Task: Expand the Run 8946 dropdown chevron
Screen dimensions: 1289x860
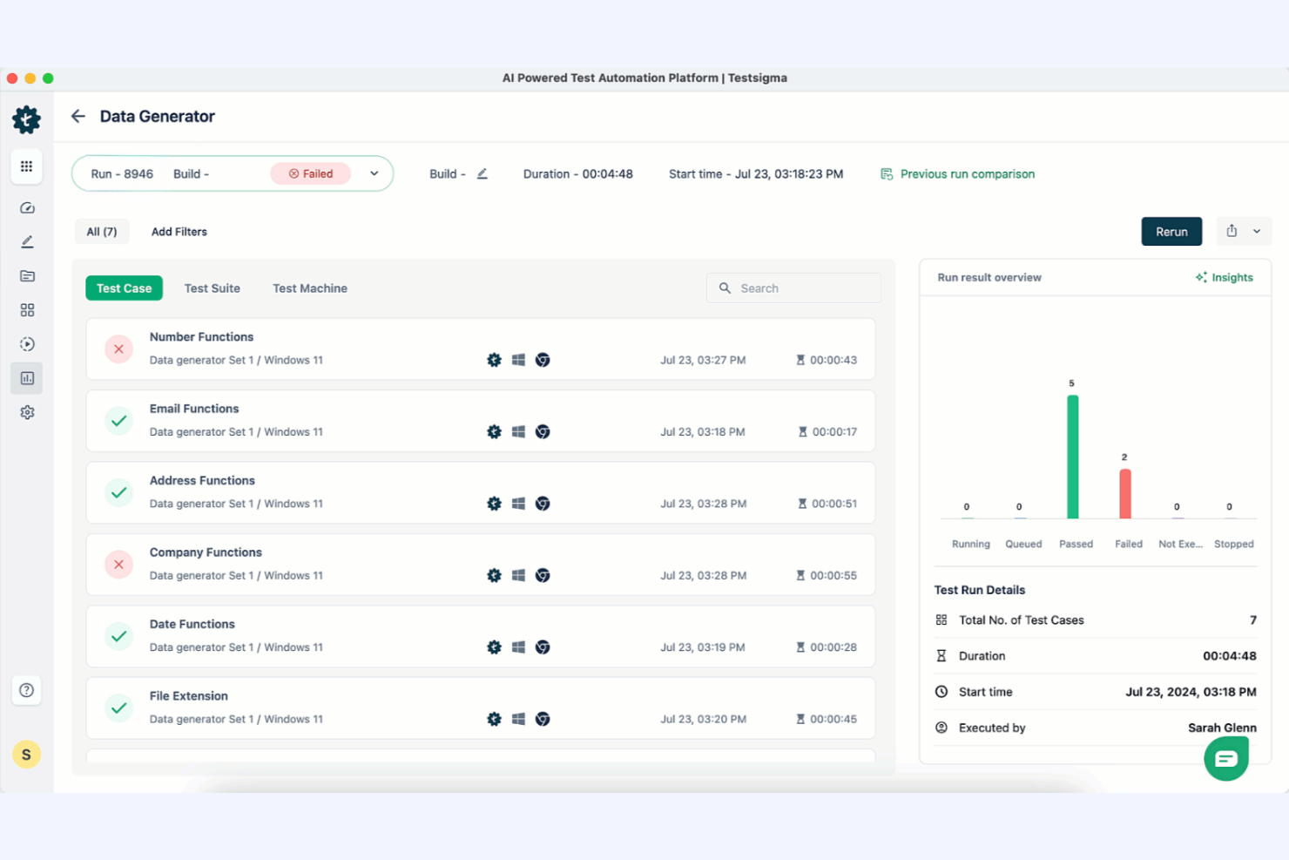Action: [375, 173]
